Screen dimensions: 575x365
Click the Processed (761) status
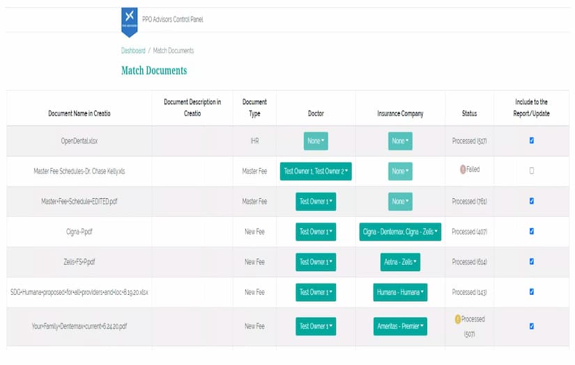click(469, 202)
